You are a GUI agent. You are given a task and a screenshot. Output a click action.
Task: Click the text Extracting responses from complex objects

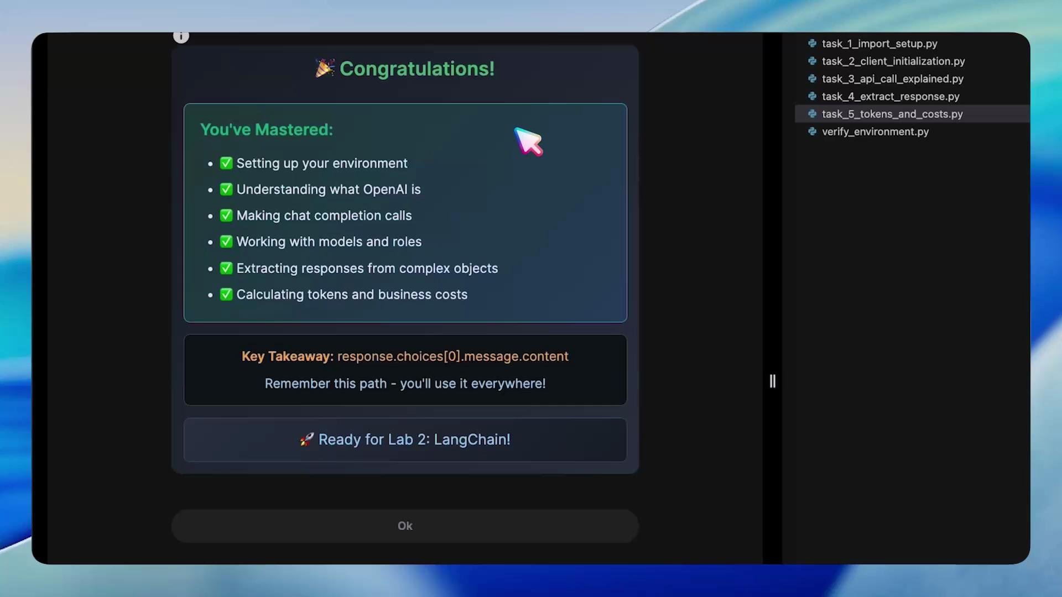coord(367,269)
